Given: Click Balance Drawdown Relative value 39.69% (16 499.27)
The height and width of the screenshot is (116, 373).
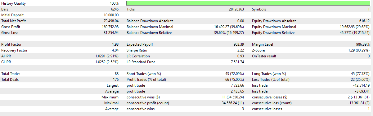Looking at the screenshot, I should [x=229, y=33].
